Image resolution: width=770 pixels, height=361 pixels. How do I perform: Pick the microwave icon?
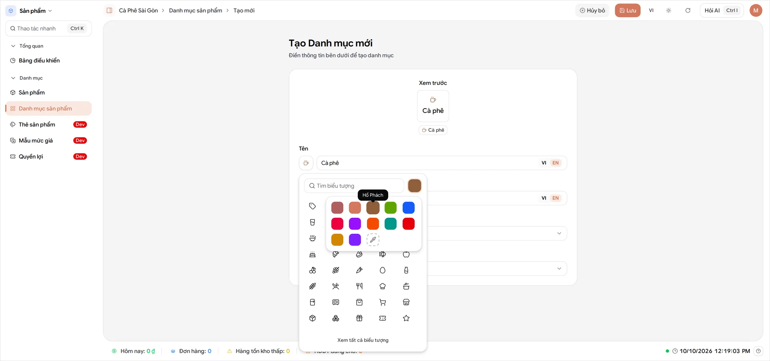[x=336, y=302]
